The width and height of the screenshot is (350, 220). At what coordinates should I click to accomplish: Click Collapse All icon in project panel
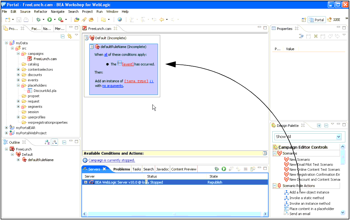click(63, 36)
